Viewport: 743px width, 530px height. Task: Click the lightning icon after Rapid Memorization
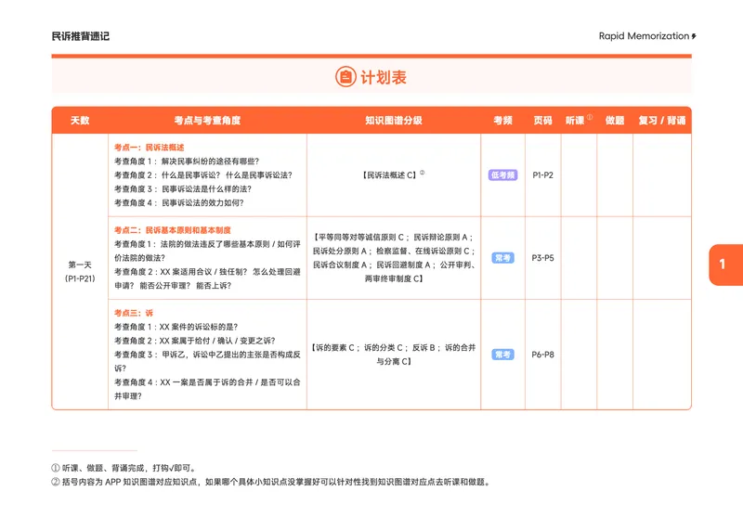[x=694, y=36]
